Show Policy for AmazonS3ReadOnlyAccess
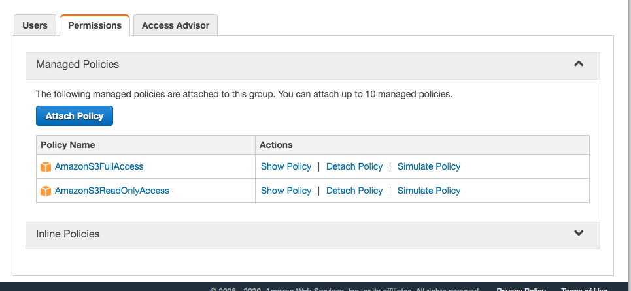The height and width of the screenshot is (291, 631). point(286,191)
